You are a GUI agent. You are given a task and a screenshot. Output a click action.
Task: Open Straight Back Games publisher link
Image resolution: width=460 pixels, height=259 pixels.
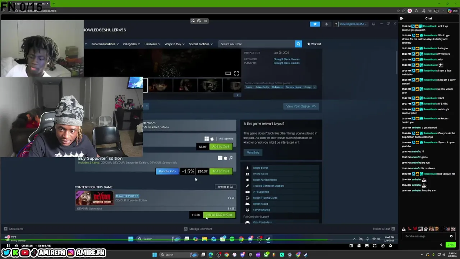pyautogui.click(x=286, y=63)
